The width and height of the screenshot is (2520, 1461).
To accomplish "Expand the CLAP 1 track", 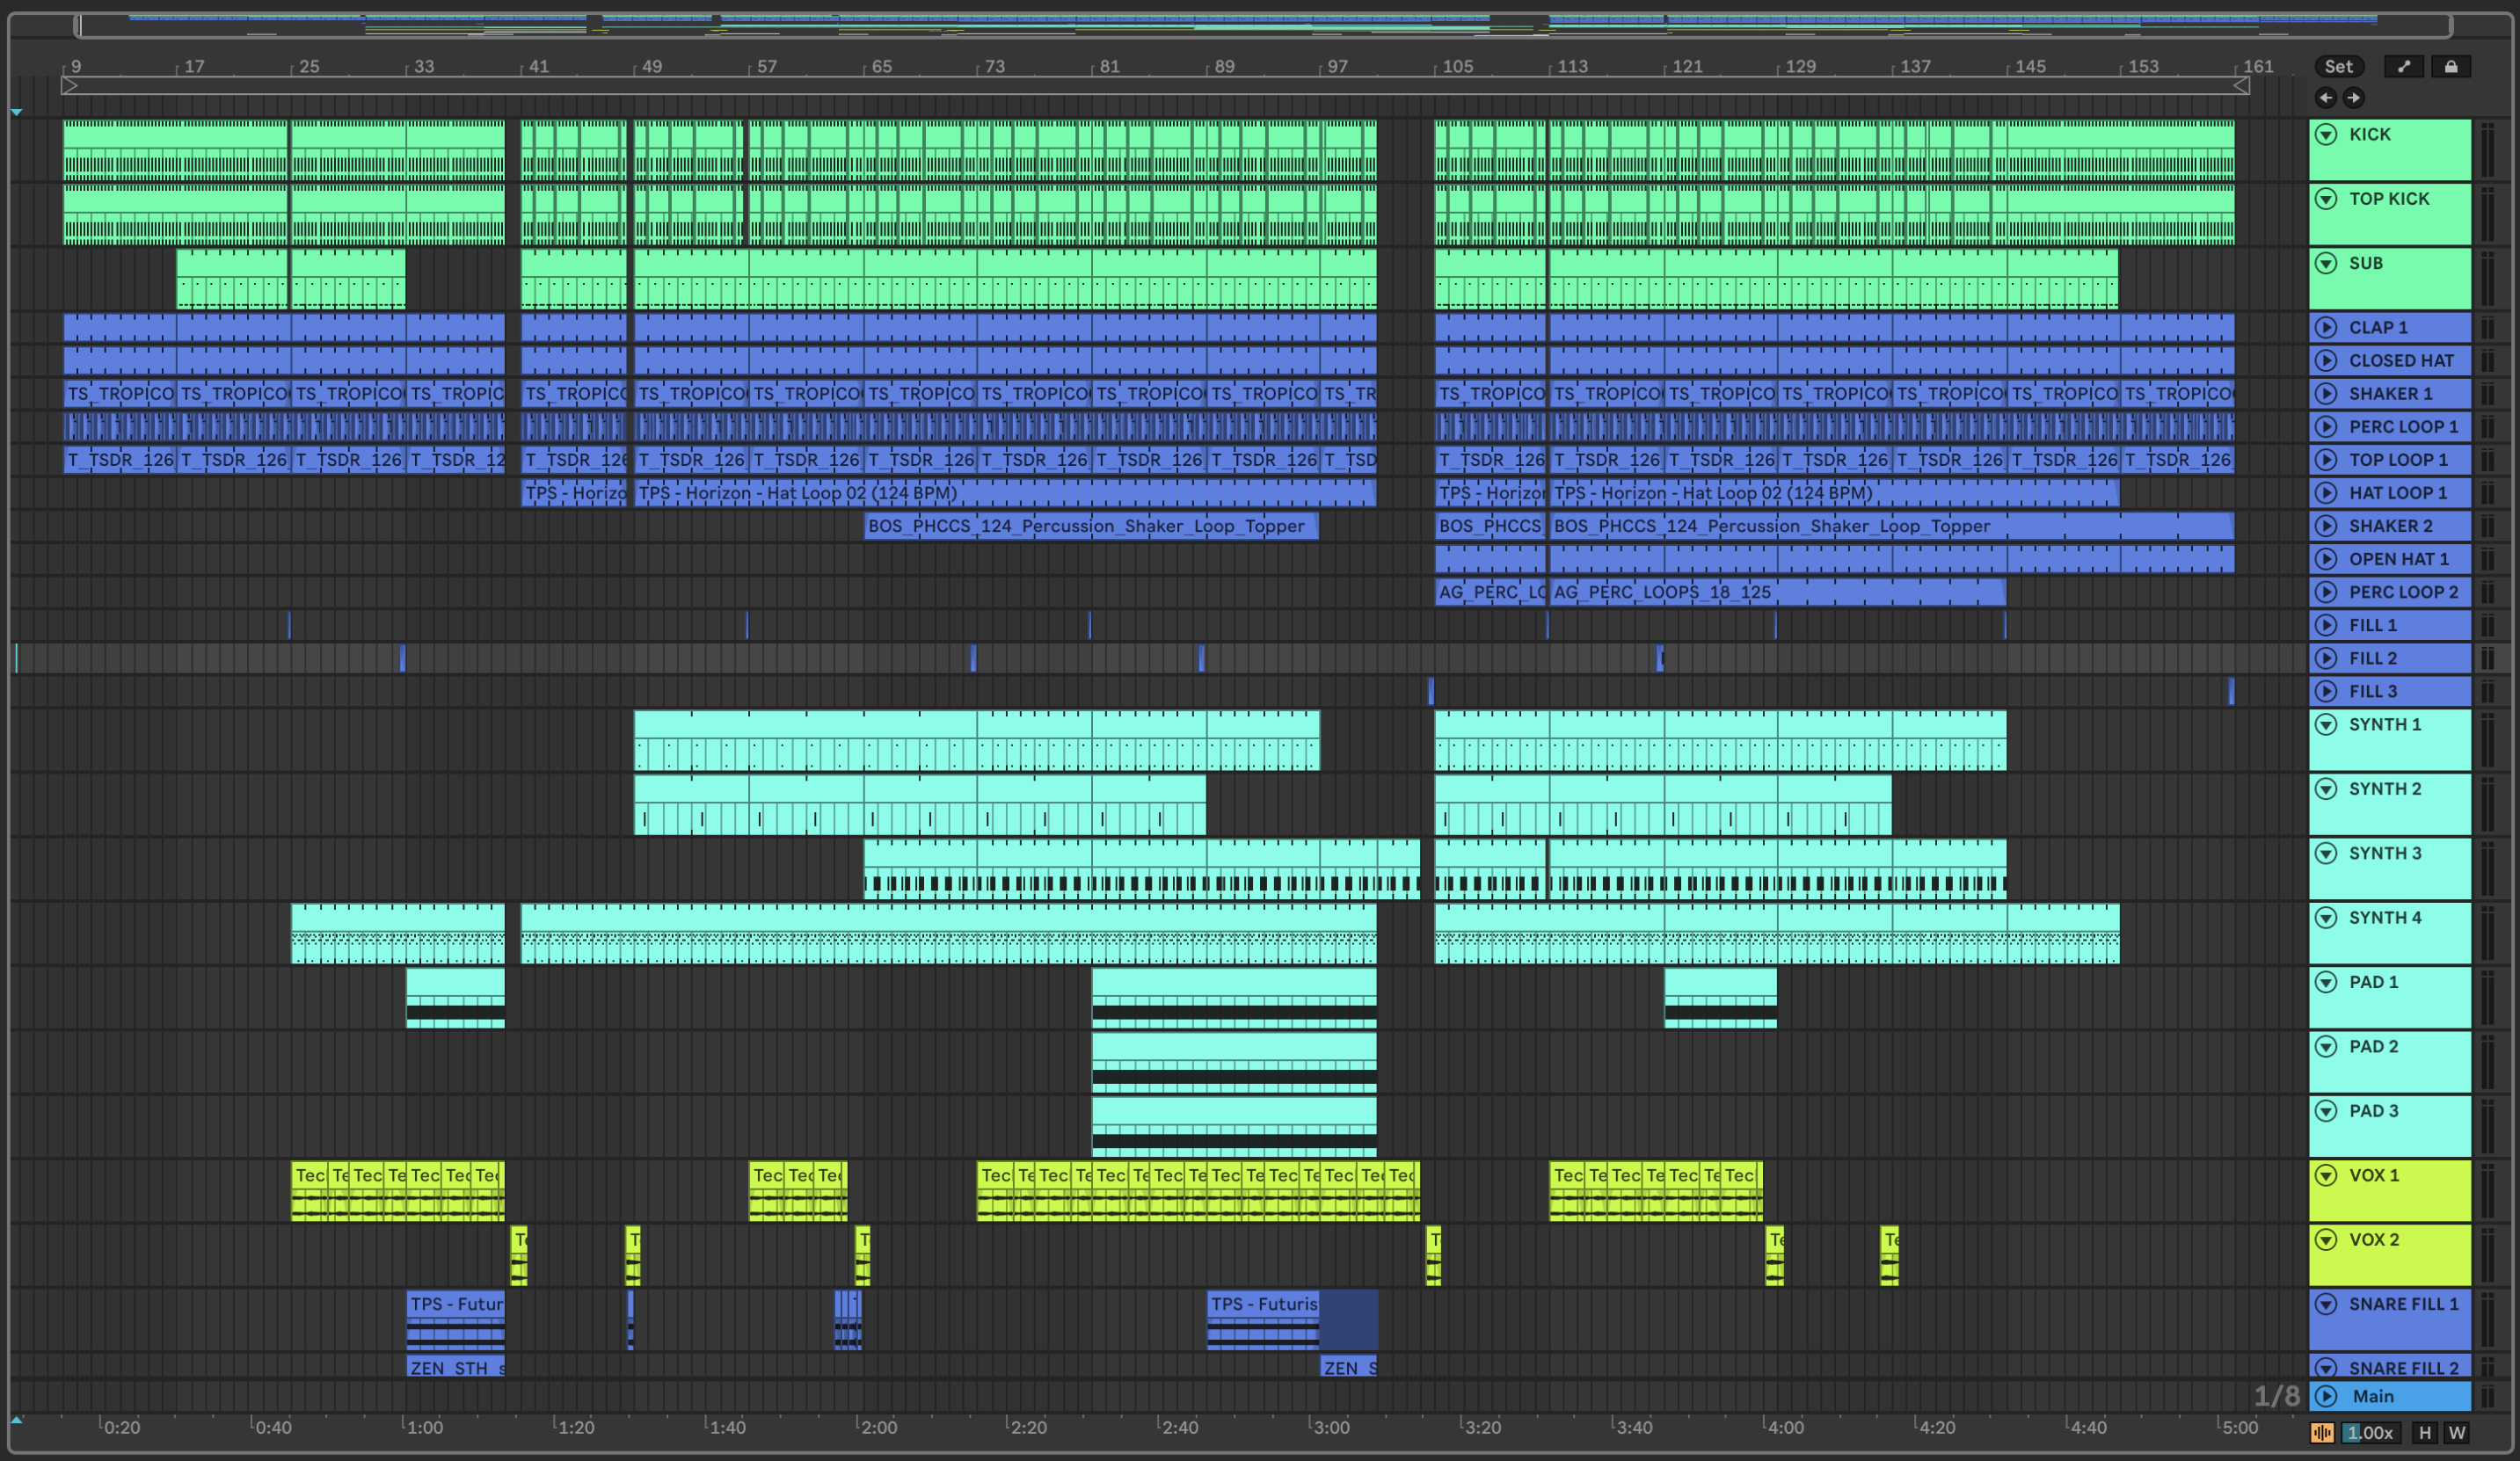I will coord(2326,327).
